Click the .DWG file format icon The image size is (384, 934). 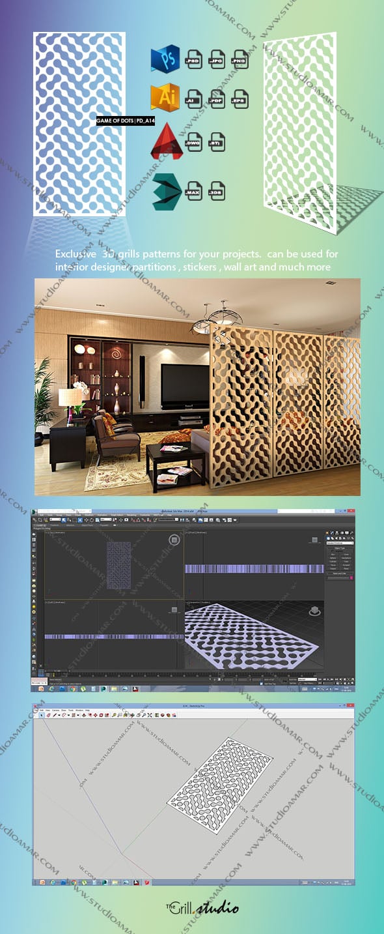(194, 141)
